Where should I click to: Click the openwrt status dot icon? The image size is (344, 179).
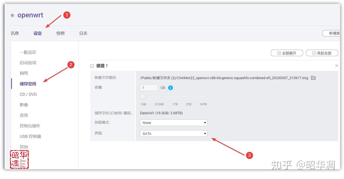pyautogui.click(x=12, y=16)
